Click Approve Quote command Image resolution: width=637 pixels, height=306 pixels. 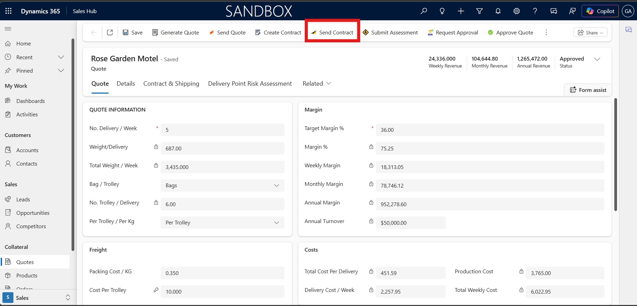coord(510,32)
